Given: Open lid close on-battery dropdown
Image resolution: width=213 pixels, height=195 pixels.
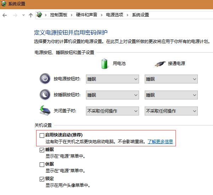Looking at the screenshot, I should click(x=113, y=111).
